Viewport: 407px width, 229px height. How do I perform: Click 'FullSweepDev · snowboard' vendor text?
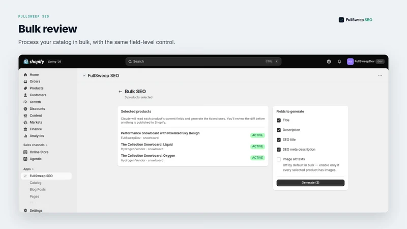tap(139, 138)
